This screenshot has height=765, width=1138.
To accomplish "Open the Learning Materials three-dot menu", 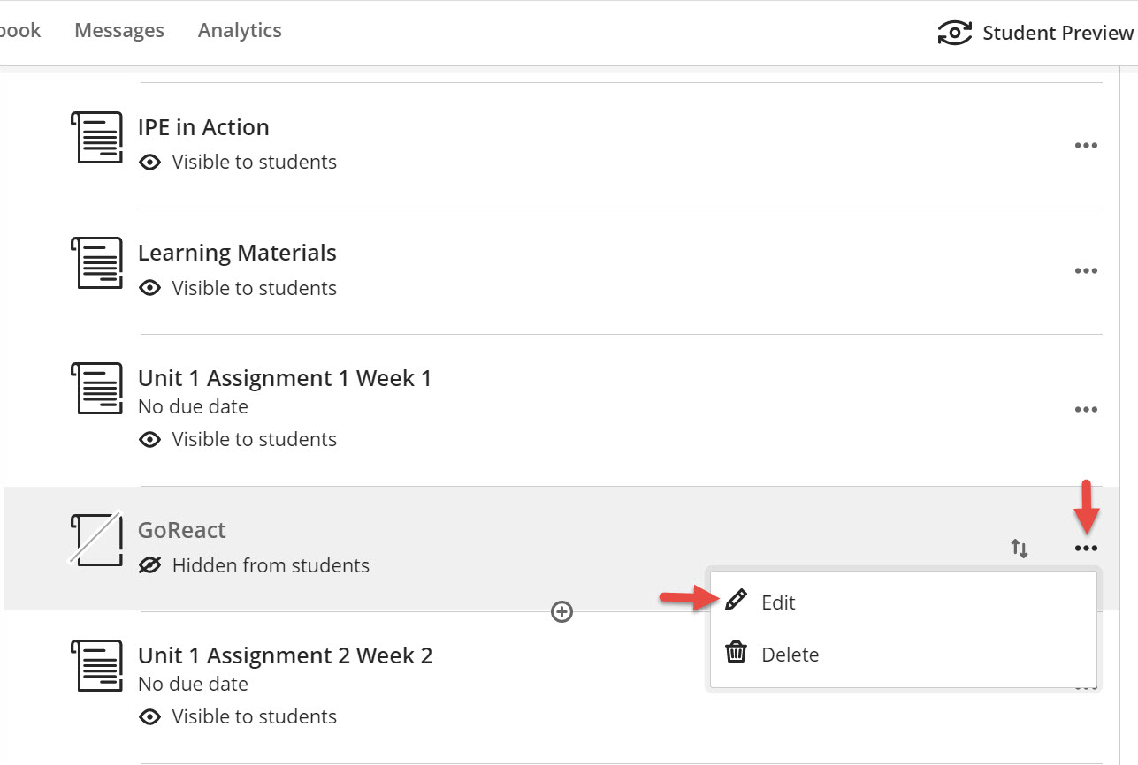I will click(1086, 271).
